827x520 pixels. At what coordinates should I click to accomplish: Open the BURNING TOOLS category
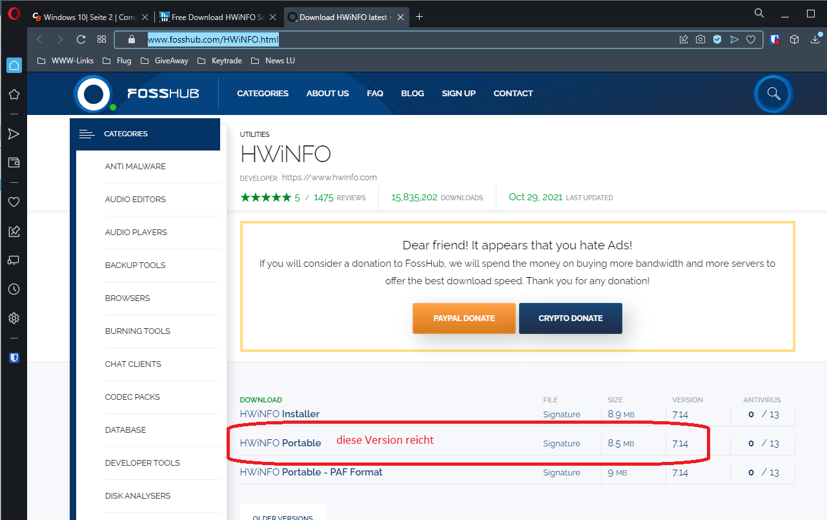[x=138, y=331]
